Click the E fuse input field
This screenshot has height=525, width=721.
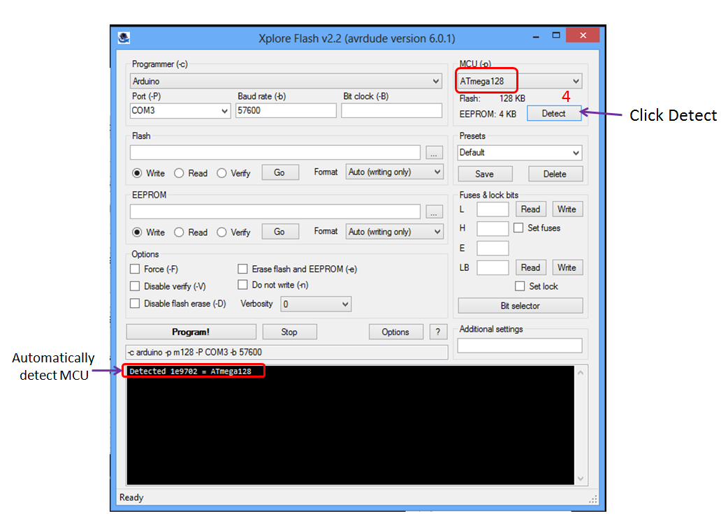click(493, 248)
